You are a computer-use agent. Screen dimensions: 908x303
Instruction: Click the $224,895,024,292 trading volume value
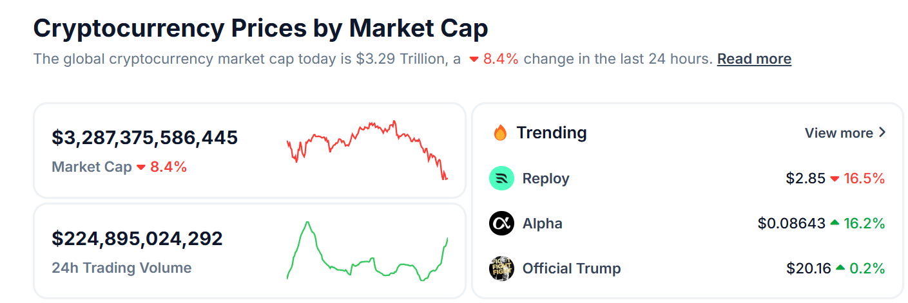[x=137, y=239]
